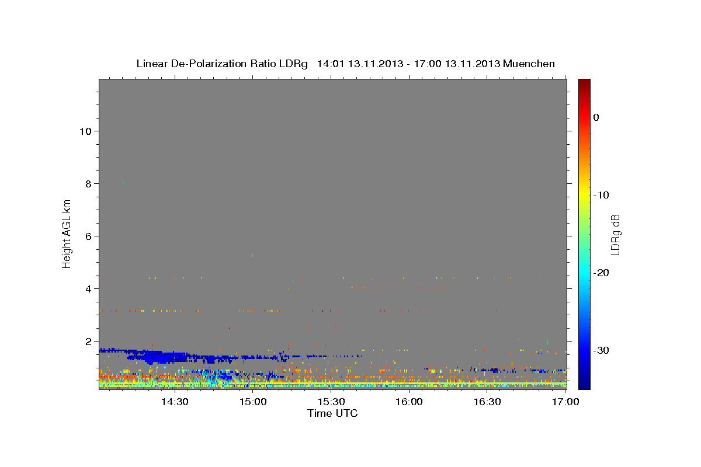Click the end time '17:00 13.11.2013' in title
This screenshot has height=467, width=701.
tap(457, 64)
